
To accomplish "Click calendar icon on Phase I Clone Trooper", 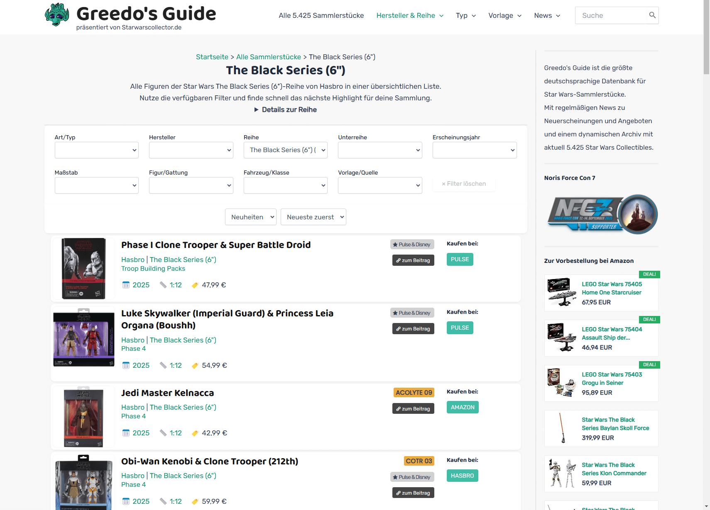I will pyautogui.click(x=126, y=285).
